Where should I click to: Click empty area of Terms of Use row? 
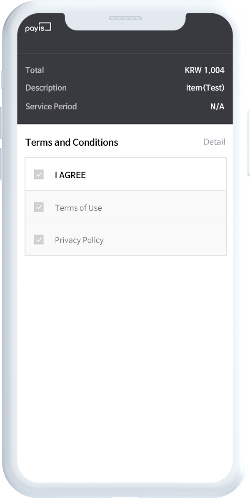(x=164, y=207)
